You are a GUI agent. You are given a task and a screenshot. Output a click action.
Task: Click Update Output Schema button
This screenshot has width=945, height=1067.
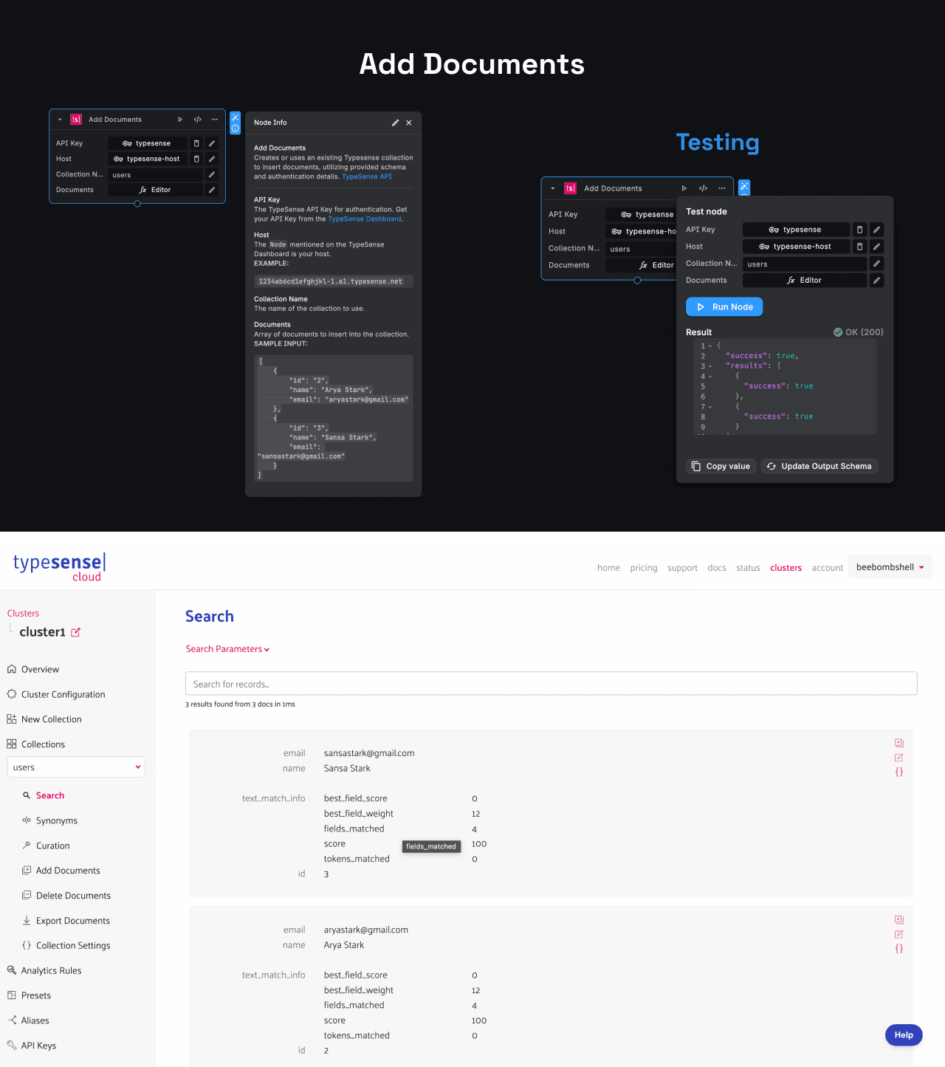coord(819,466)
